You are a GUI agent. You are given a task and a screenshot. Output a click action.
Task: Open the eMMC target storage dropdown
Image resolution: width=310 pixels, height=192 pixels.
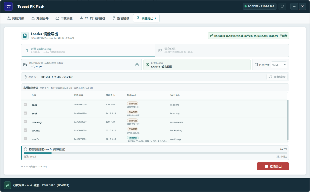[279, 65]
